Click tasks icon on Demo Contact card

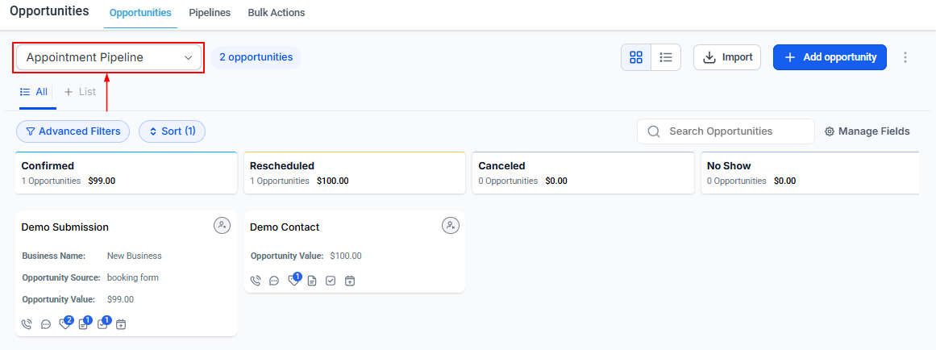pos(330,281)
